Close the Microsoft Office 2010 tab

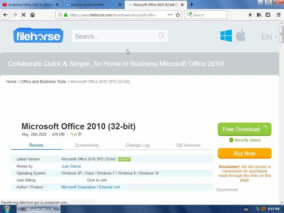(182, 5)
